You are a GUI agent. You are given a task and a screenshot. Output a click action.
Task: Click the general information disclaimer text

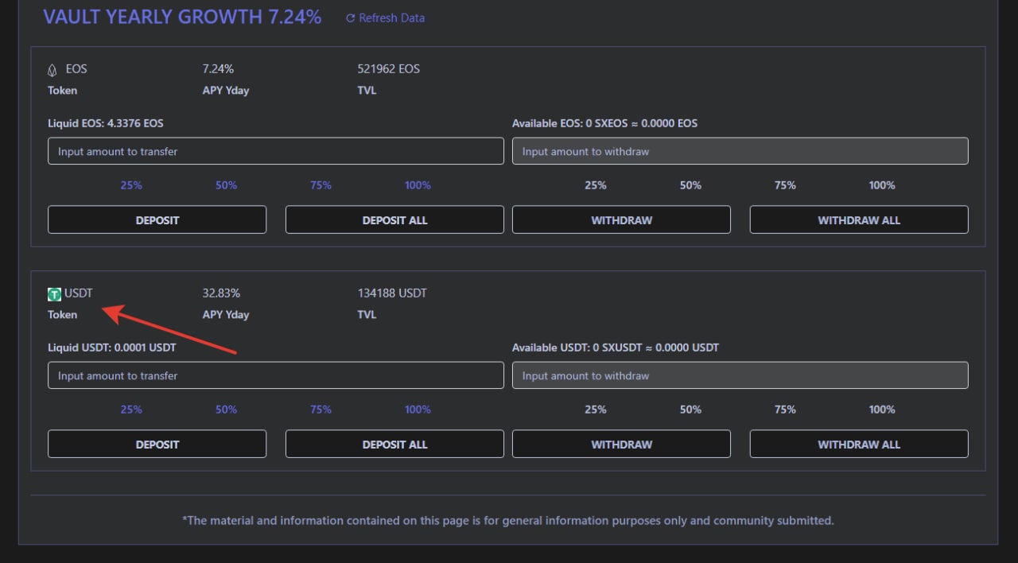tap(508, 521)
